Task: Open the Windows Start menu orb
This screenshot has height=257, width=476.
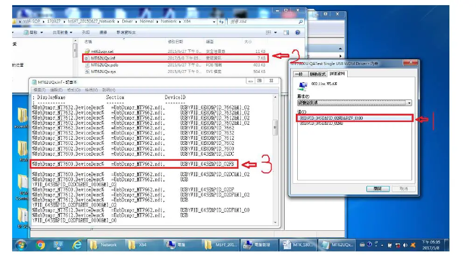Action: tap(21, 245)
